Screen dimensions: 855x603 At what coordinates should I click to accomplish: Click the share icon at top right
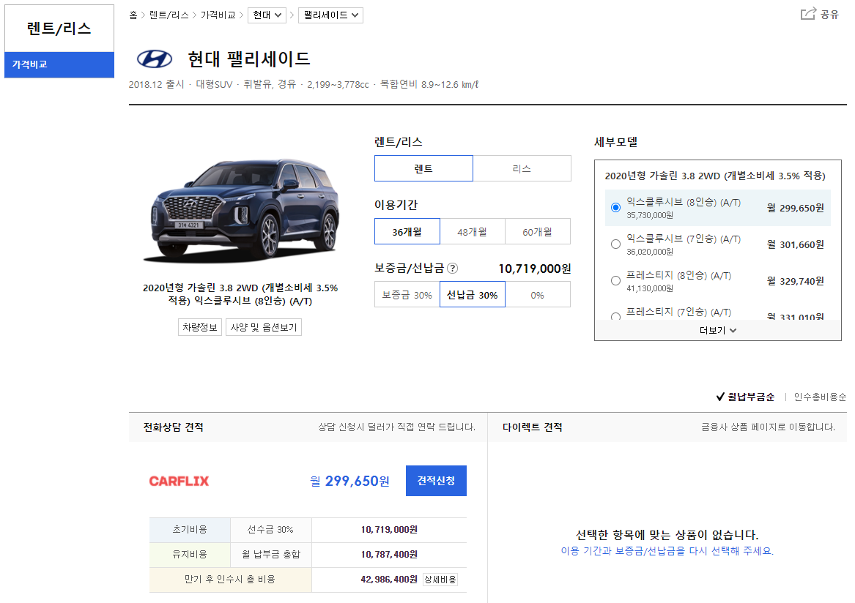[808, 14]
